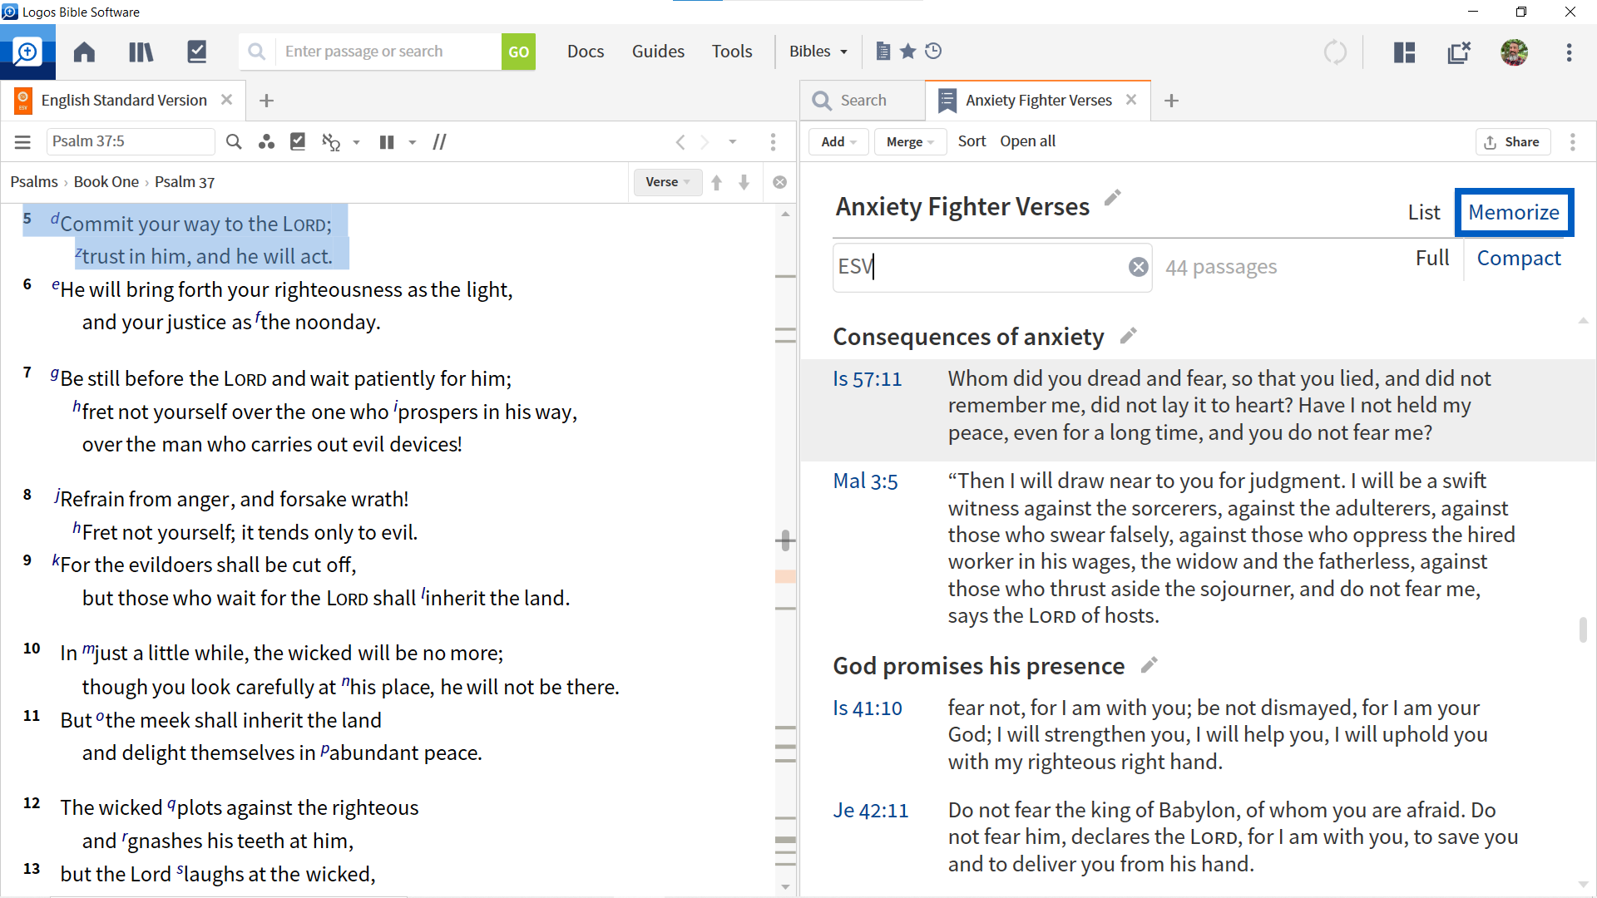Open the Library
The height and width of the screenshot is (898, 1597).
pyautogui.click(x=141, y=52)
